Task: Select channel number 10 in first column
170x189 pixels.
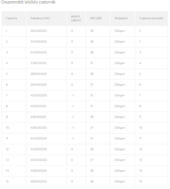Action: 7,128
